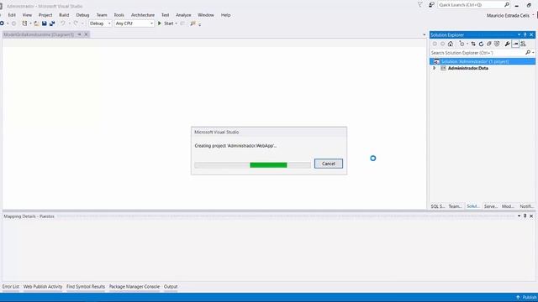Switch to the Team Explorer tab

click(x=456, y=206)
